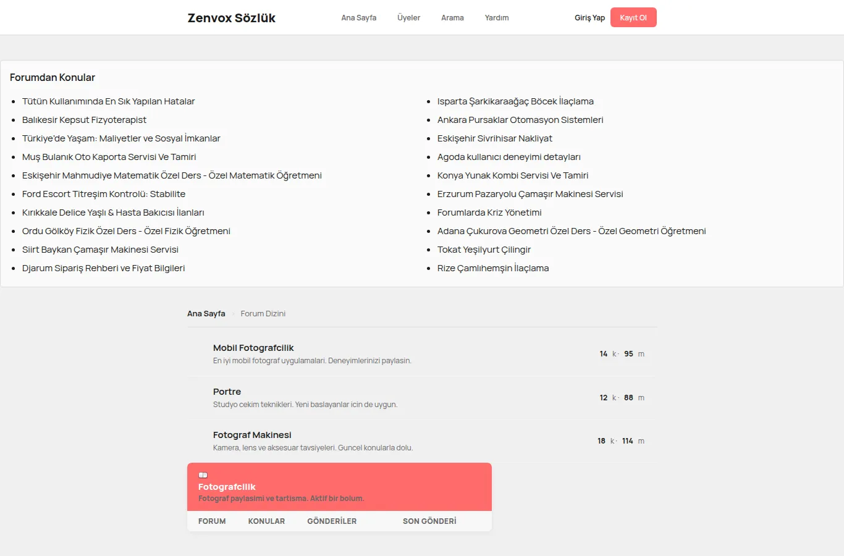Select Arama in the top navigation
Viewport: 844px width, 556px height.
point(452,18)
